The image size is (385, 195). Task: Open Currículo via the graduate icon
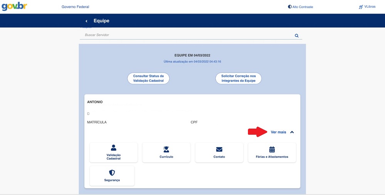point(166,149)
